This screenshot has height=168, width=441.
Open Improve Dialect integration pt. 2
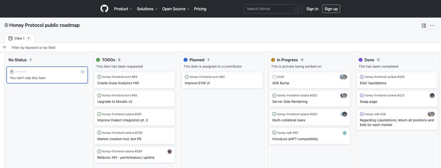pyautogui.click(x=122, y=120)
